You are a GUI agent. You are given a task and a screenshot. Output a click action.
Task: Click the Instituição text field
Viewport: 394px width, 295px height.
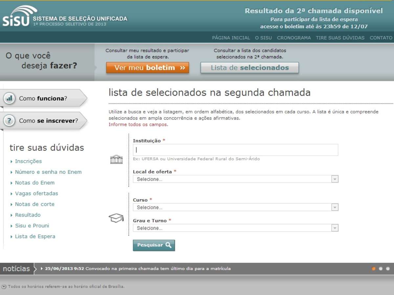[x=235, y=150]
